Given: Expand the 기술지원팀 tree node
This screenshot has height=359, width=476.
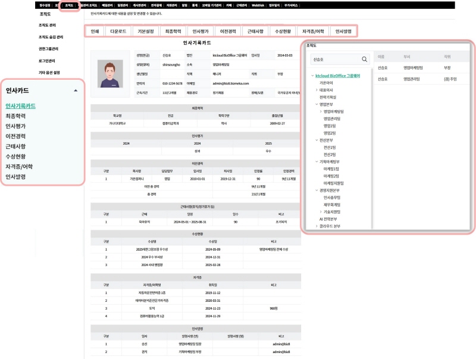Looking at the screenshot, I should click(321, 211).
